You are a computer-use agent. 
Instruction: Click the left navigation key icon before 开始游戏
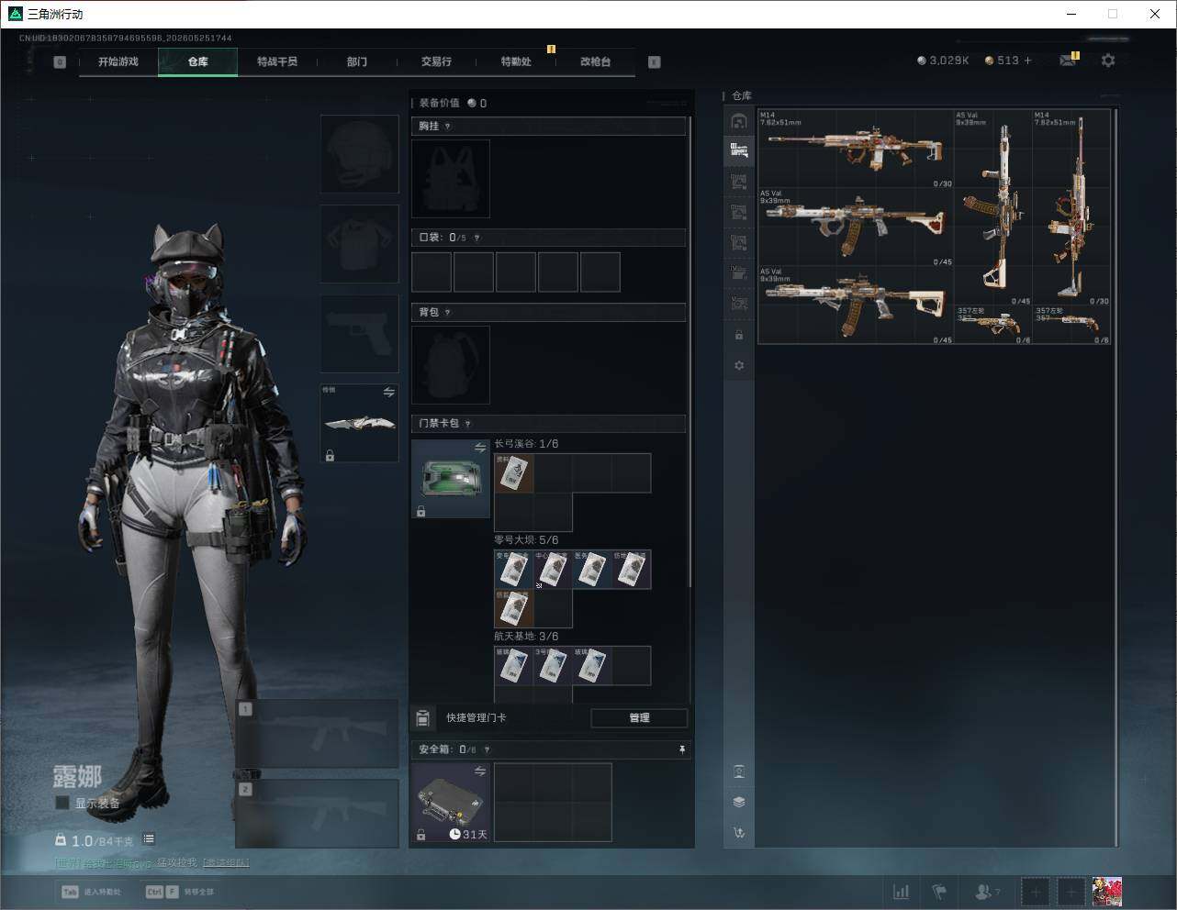pyautogui.click(x=60, y=61)
